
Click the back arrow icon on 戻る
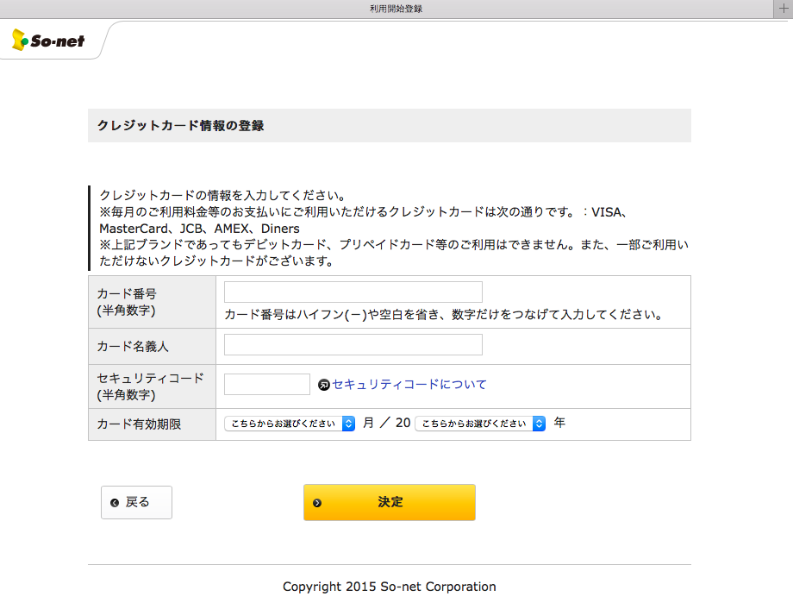(x=115, y=503)
